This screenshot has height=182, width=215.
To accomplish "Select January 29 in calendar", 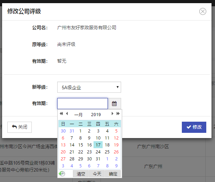I will click(x=81, y=159).
